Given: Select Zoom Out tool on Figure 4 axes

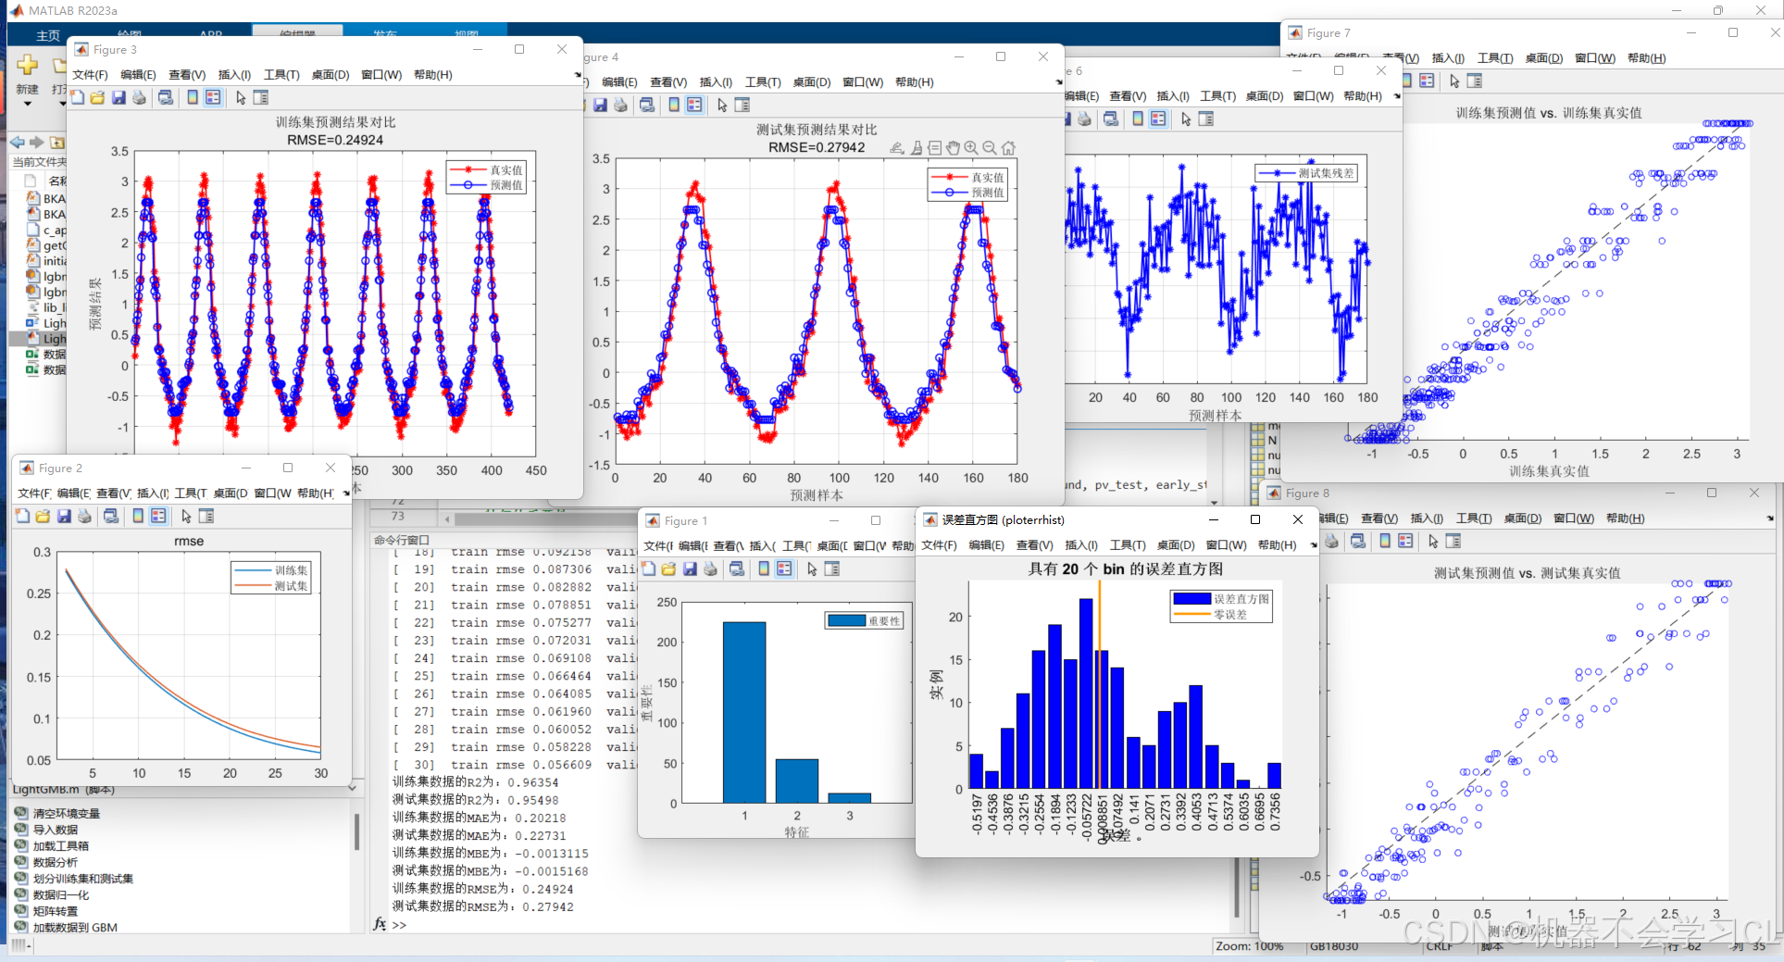Looking at the screenshot, I should (990, 148).
